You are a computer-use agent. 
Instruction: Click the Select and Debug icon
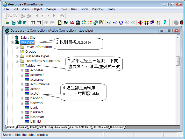point(146,23)
